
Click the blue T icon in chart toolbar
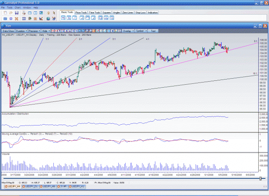coord(63,31)
